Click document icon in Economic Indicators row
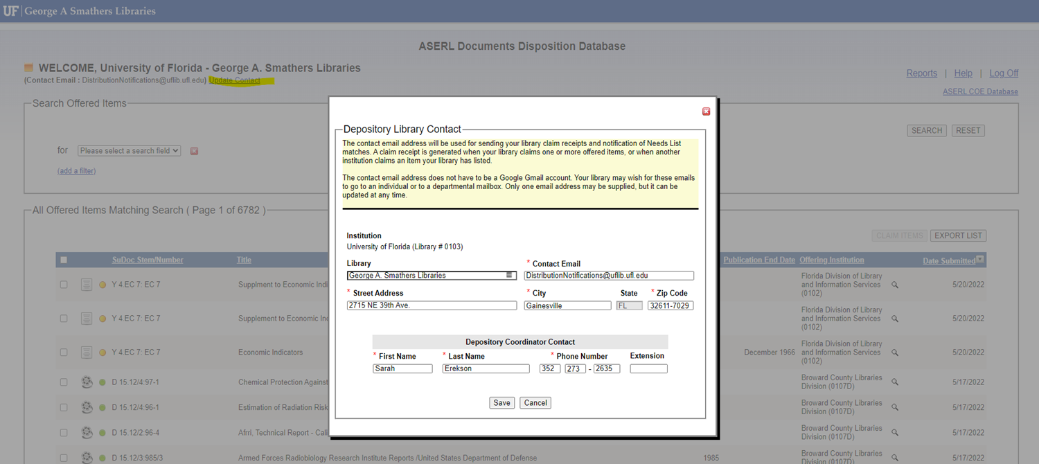 (87, 353)
